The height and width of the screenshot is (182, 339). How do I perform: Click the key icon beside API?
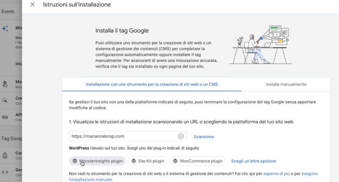(5, 117)
